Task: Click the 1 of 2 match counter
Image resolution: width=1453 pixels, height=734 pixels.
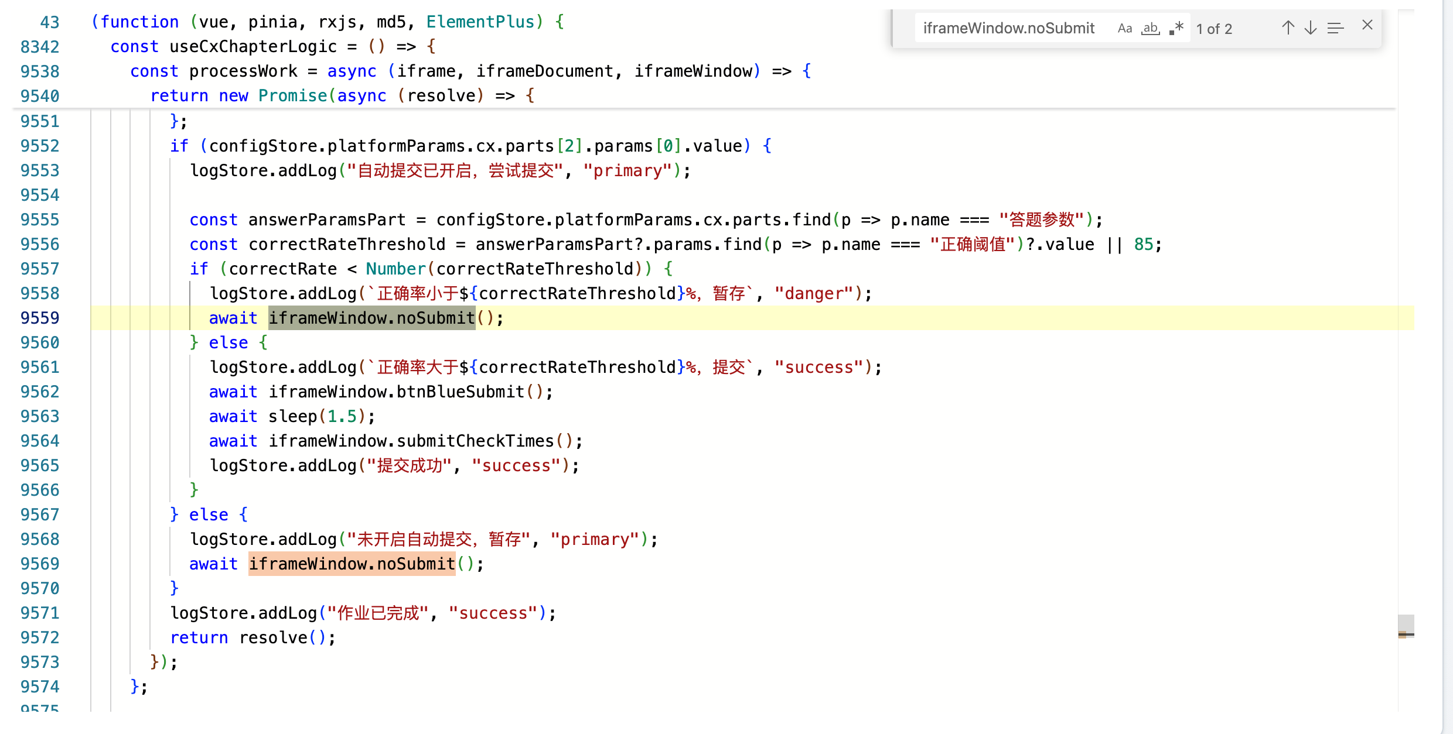Action: [1215, 29]
